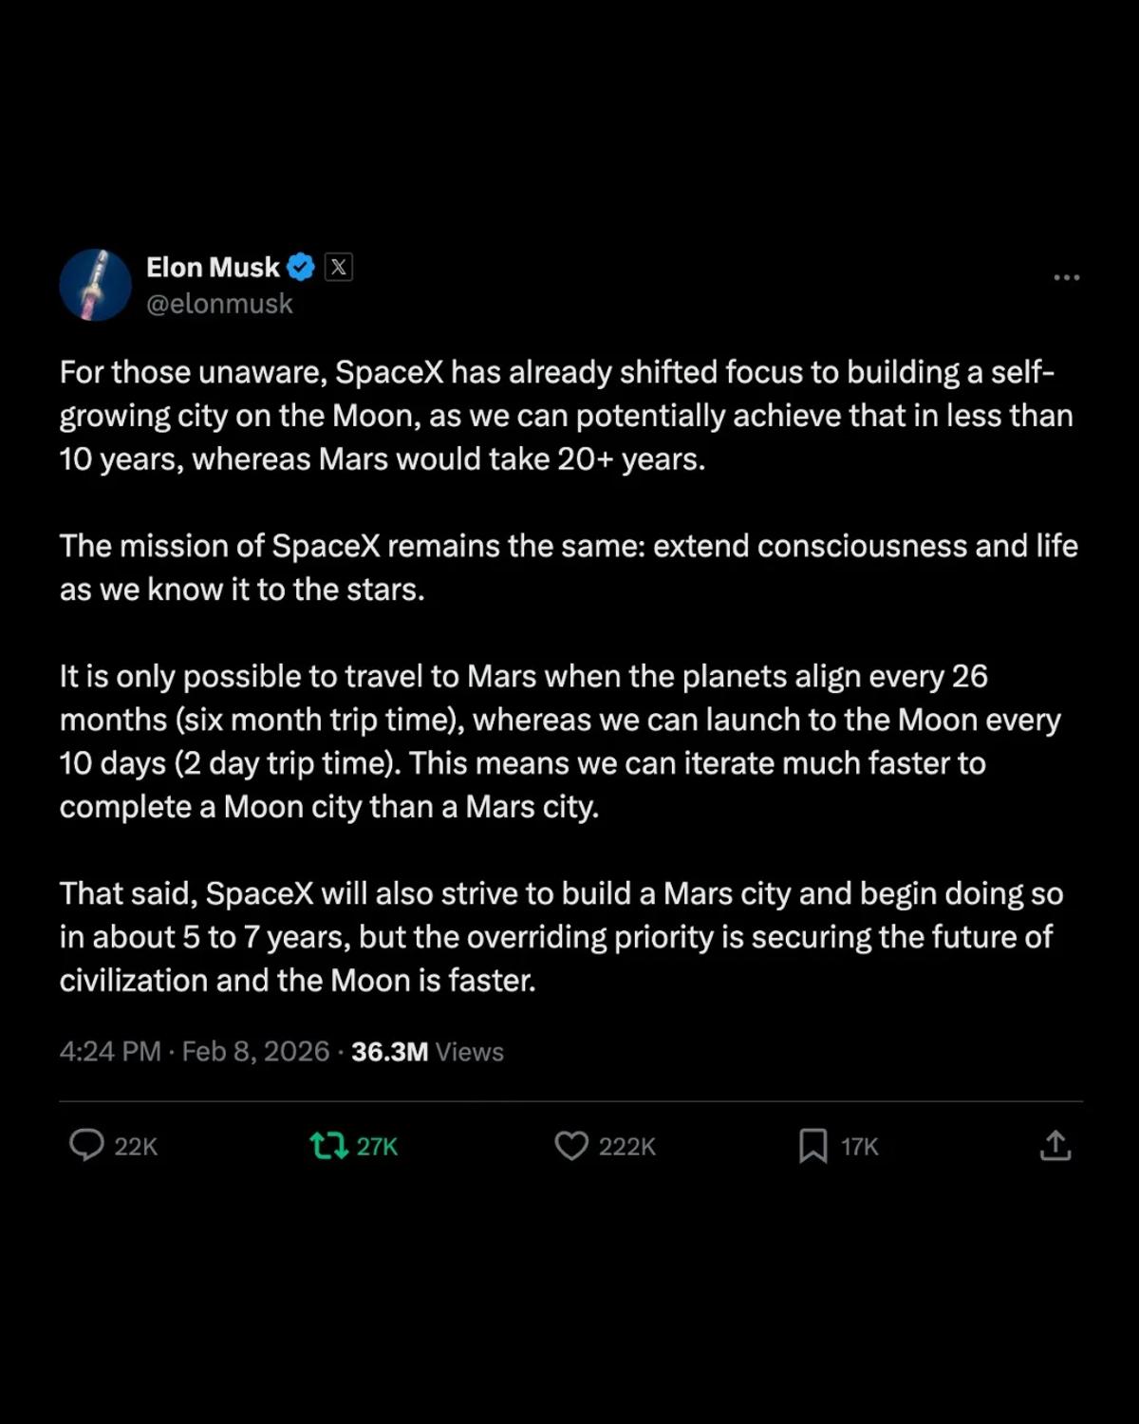Viewport: 1139px width, 1424px height.
Task: Visit the @elonmusk handle link
Action: (x=221, y=303)
